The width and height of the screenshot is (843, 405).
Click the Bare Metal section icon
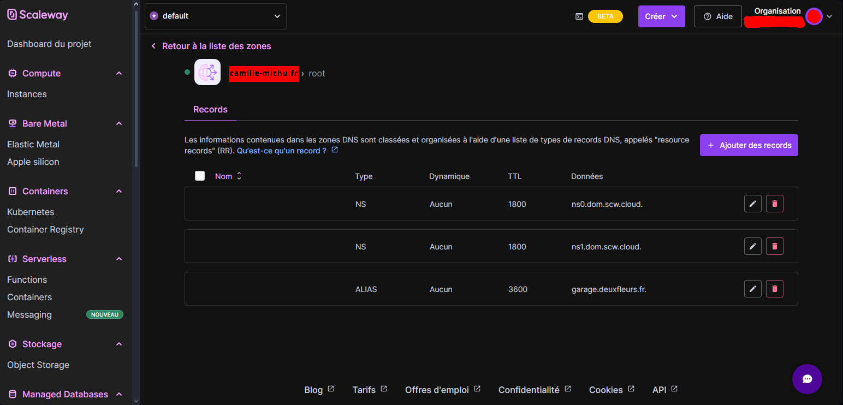click(12, 123)
